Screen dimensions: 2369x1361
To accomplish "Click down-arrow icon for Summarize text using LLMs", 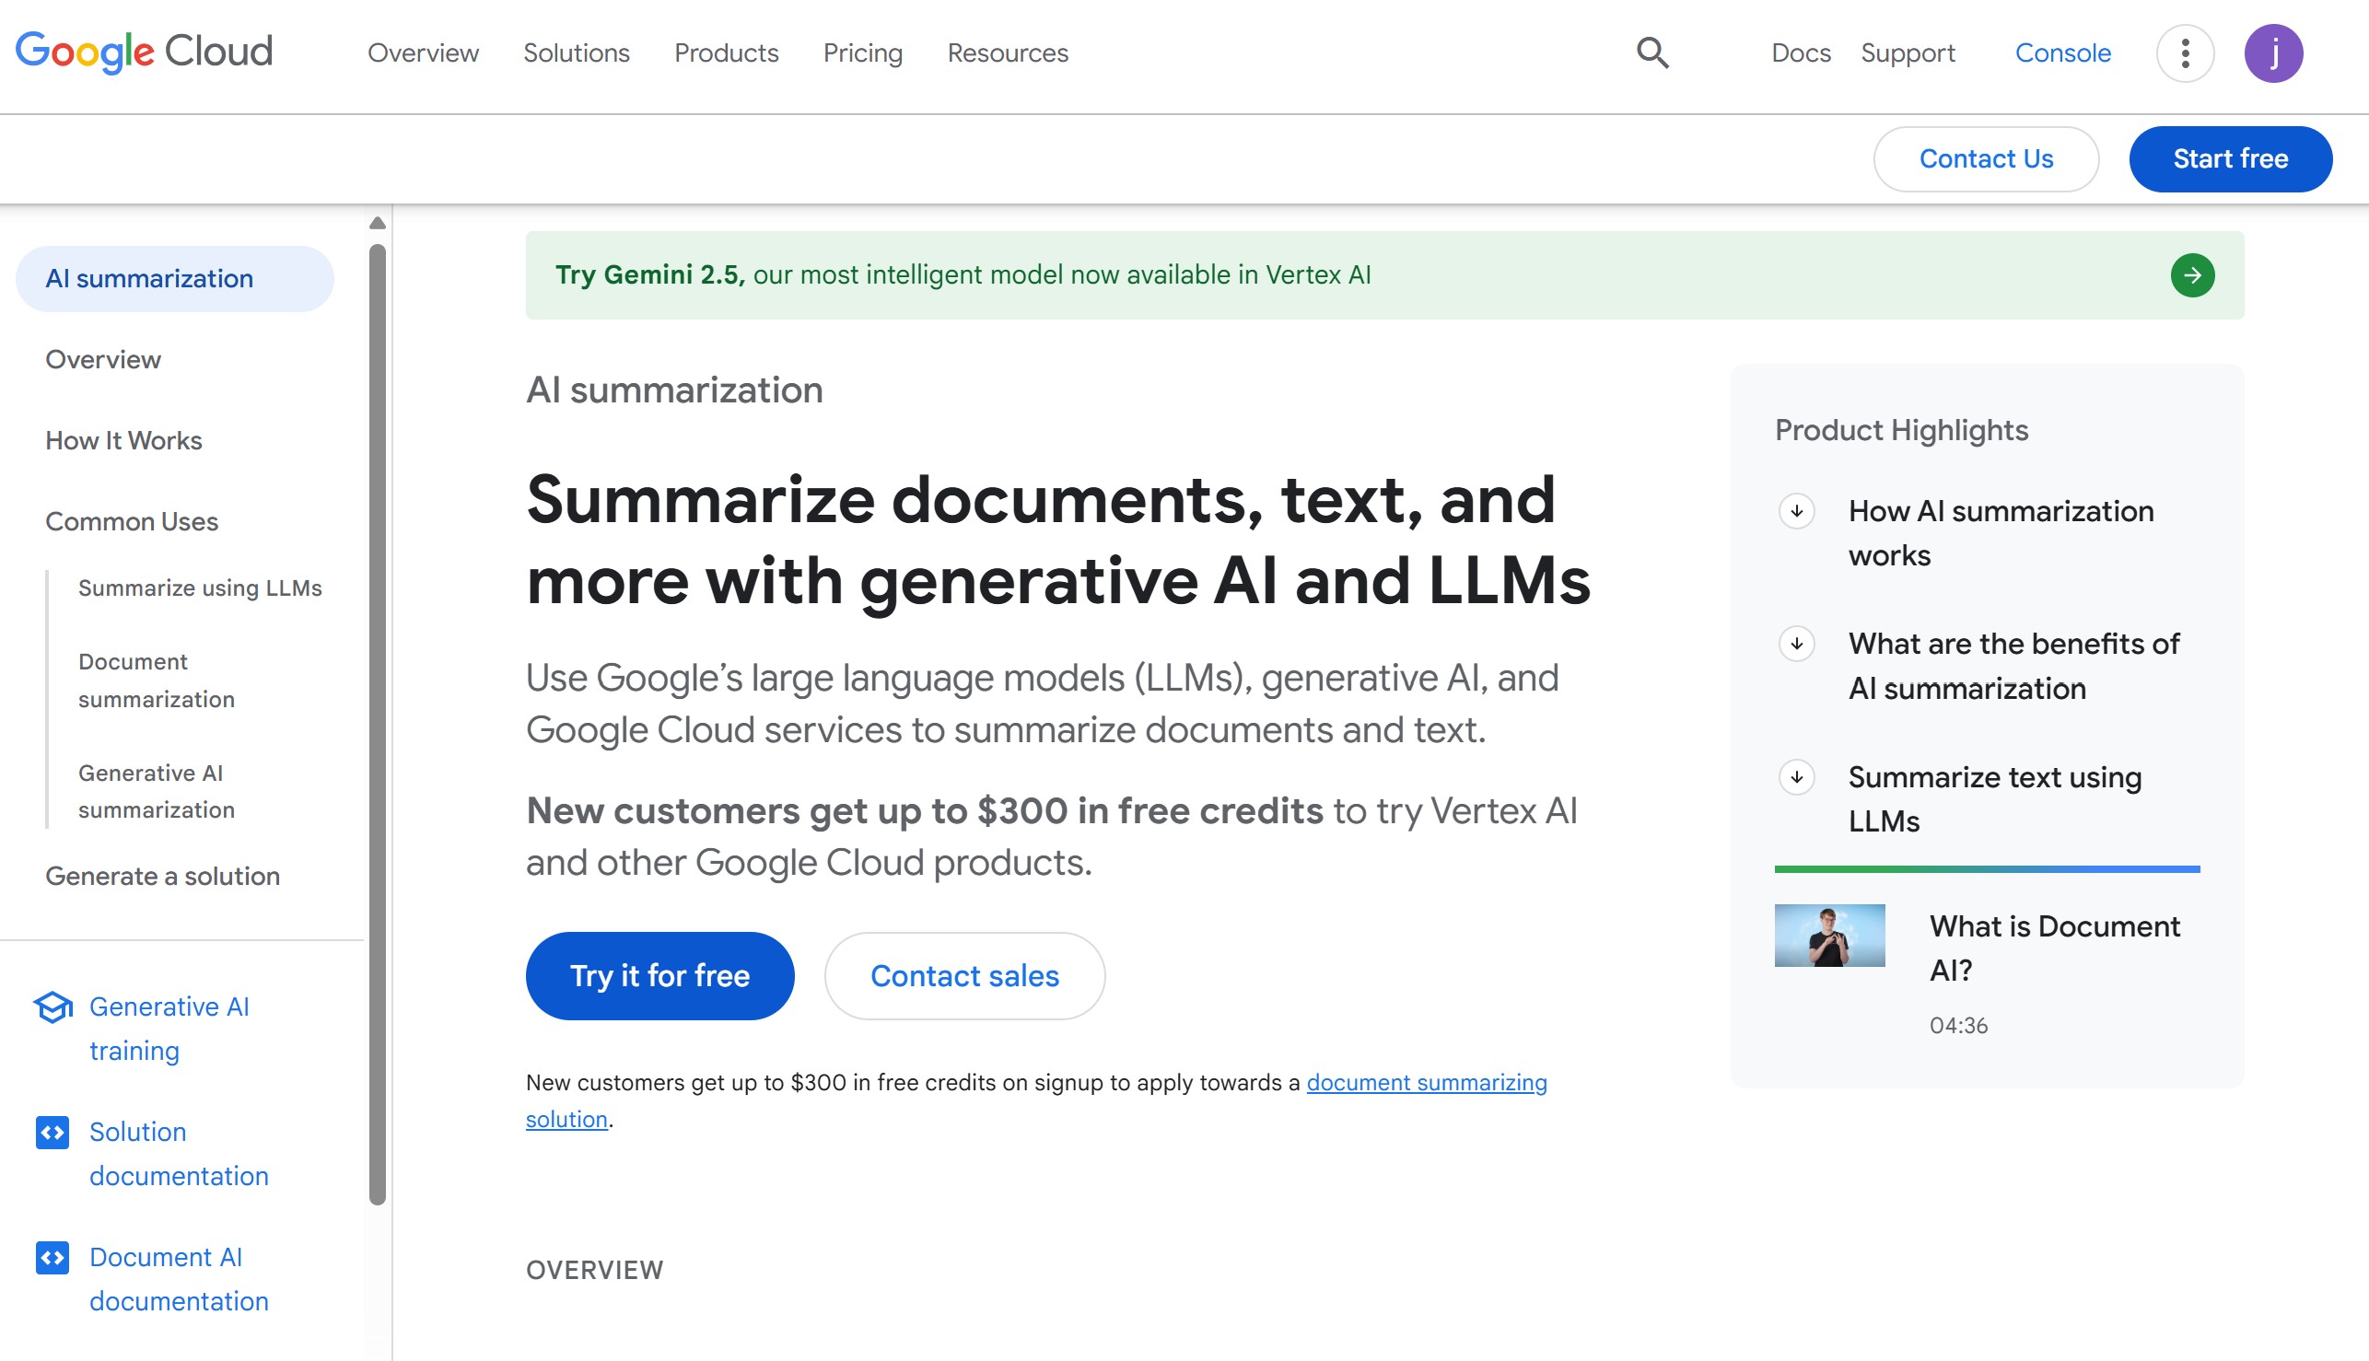I will (x=1796, y=778).
